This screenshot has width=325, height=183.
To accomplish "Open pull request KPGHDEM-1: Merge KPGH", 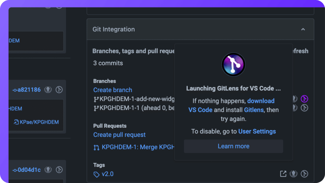I will coord(138,147).
